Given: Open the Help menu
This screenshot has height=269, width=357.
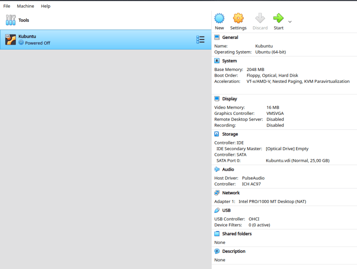Looking at the screenshot, I should (45, 6).
